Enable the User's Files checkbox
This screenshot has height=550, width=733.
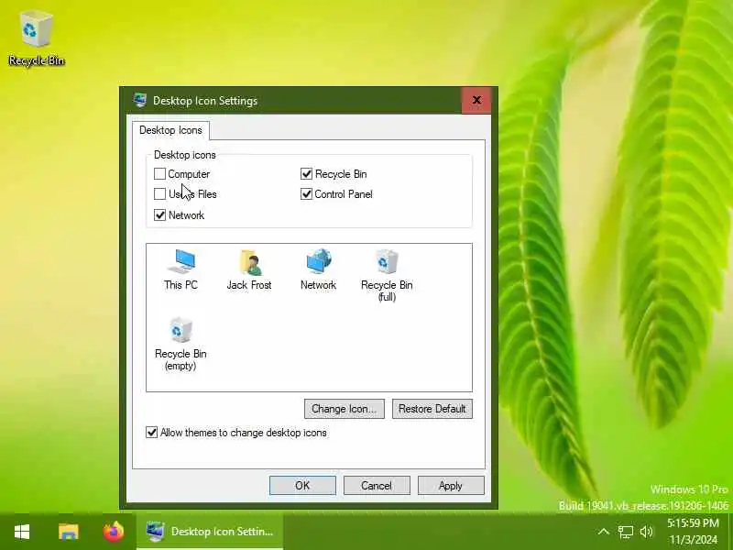coord(159,194)
